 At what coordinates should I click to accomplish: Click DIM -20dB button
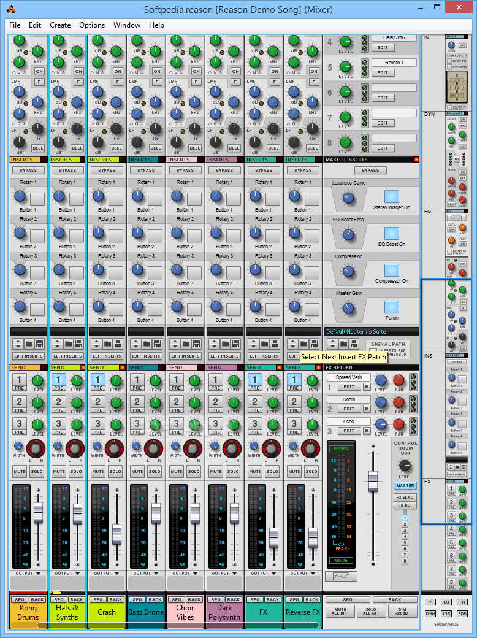pyautogui.click(x=403, y=612)
